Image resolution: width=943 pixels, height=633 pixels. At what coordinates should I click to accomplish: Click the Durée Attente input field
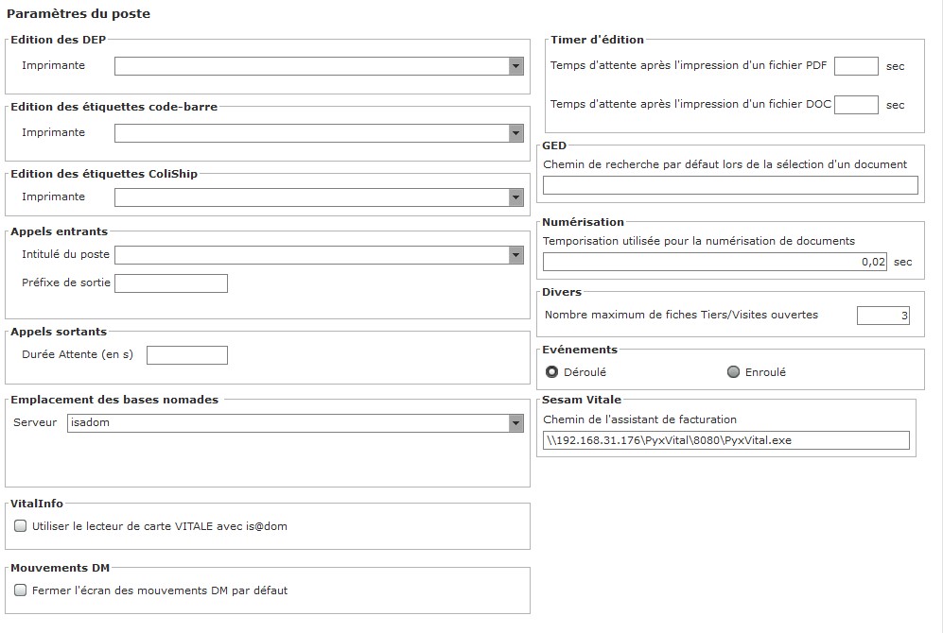coord(187,355)
